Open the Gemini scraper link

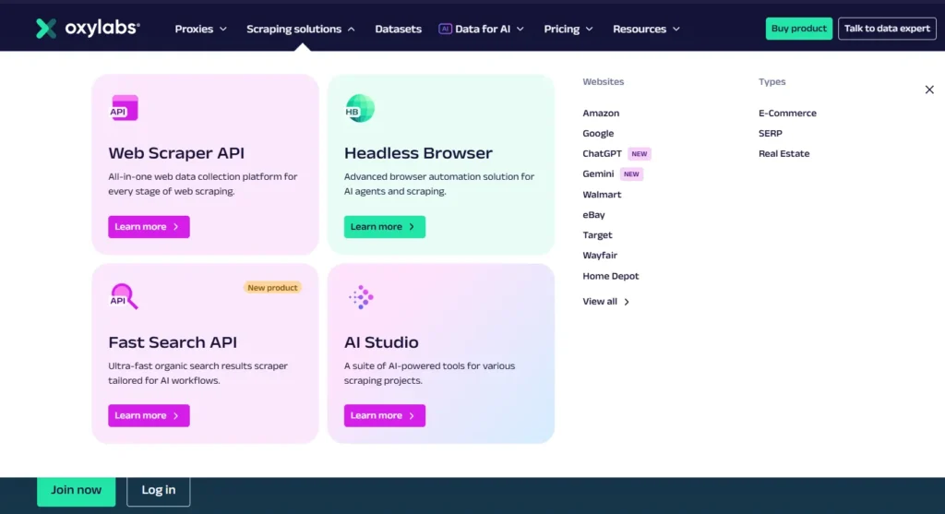coord(598,174)
